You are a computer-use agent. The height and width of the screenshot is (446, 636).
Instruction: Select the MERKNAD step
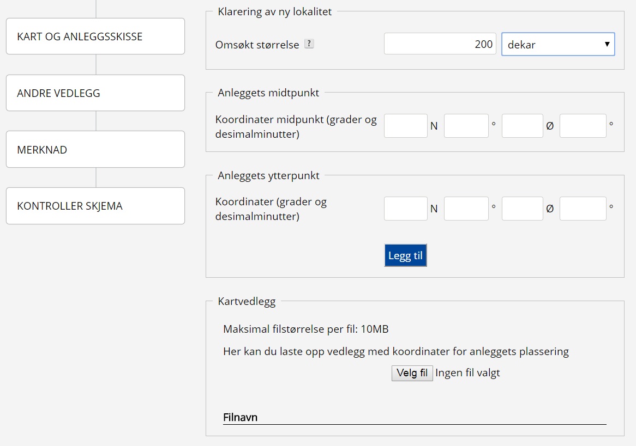coord(95,150)
